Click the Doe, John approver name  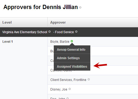58,98
